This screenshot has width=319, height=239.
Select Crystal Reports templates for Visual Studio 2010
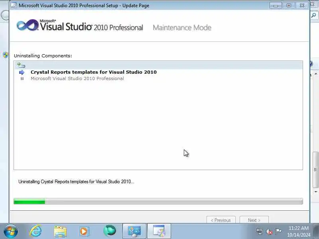tap(94, 72)
